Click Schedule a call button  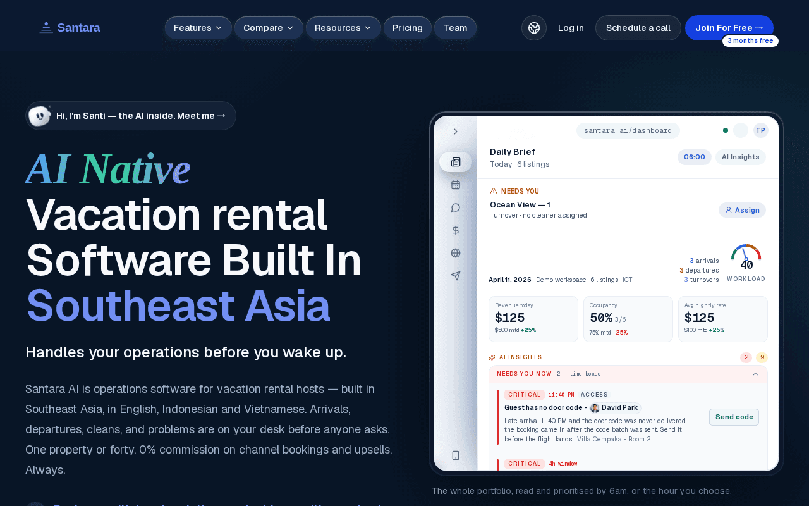click(x=638, y=28)
